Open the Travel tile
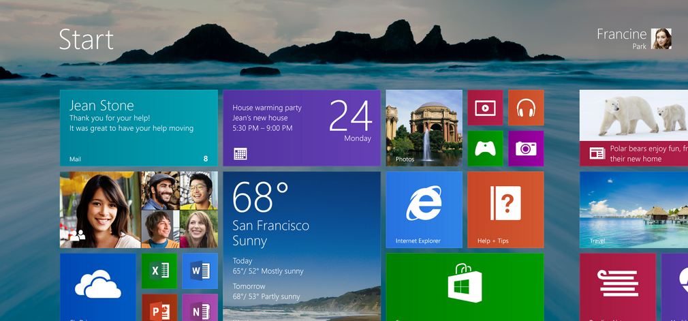The width and height of the screenshot is (688, 321). 634,209
